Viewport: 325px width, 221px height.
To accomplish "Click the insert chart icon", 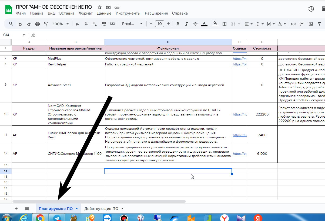I will point(311,24).
